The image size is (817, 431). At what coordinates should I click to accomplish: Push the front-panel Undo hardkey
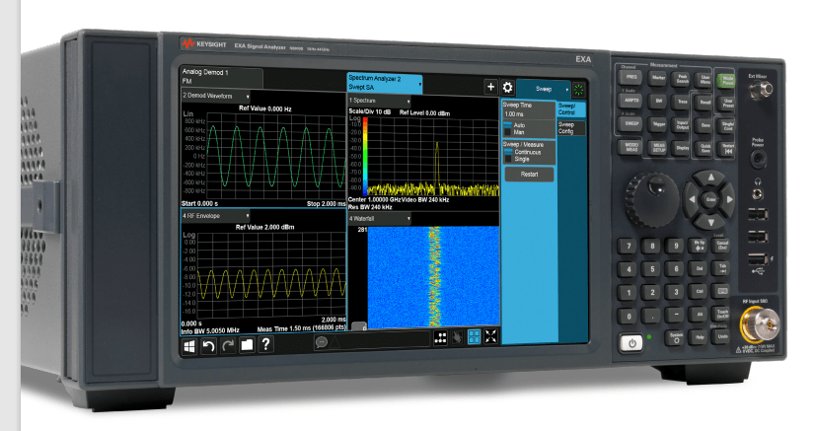(x=722, y=336)
